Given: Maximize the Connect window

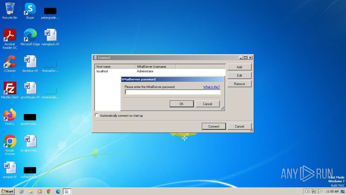Looking at the screenshot, I should tap(245, 57).
